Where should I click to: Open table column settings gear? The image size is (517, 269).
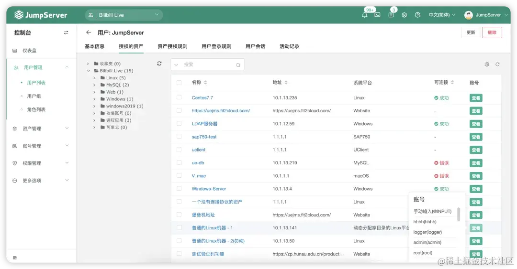[487, 64]
